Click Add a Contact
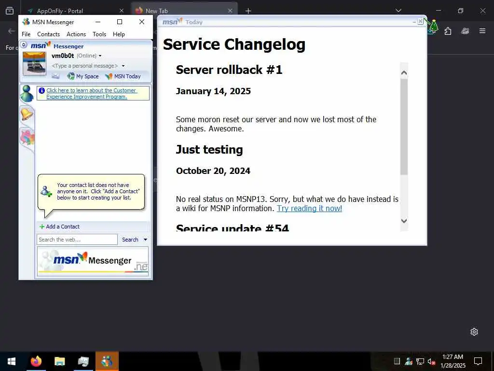Viewport: 494px width, 371px height. coord(59,227)
